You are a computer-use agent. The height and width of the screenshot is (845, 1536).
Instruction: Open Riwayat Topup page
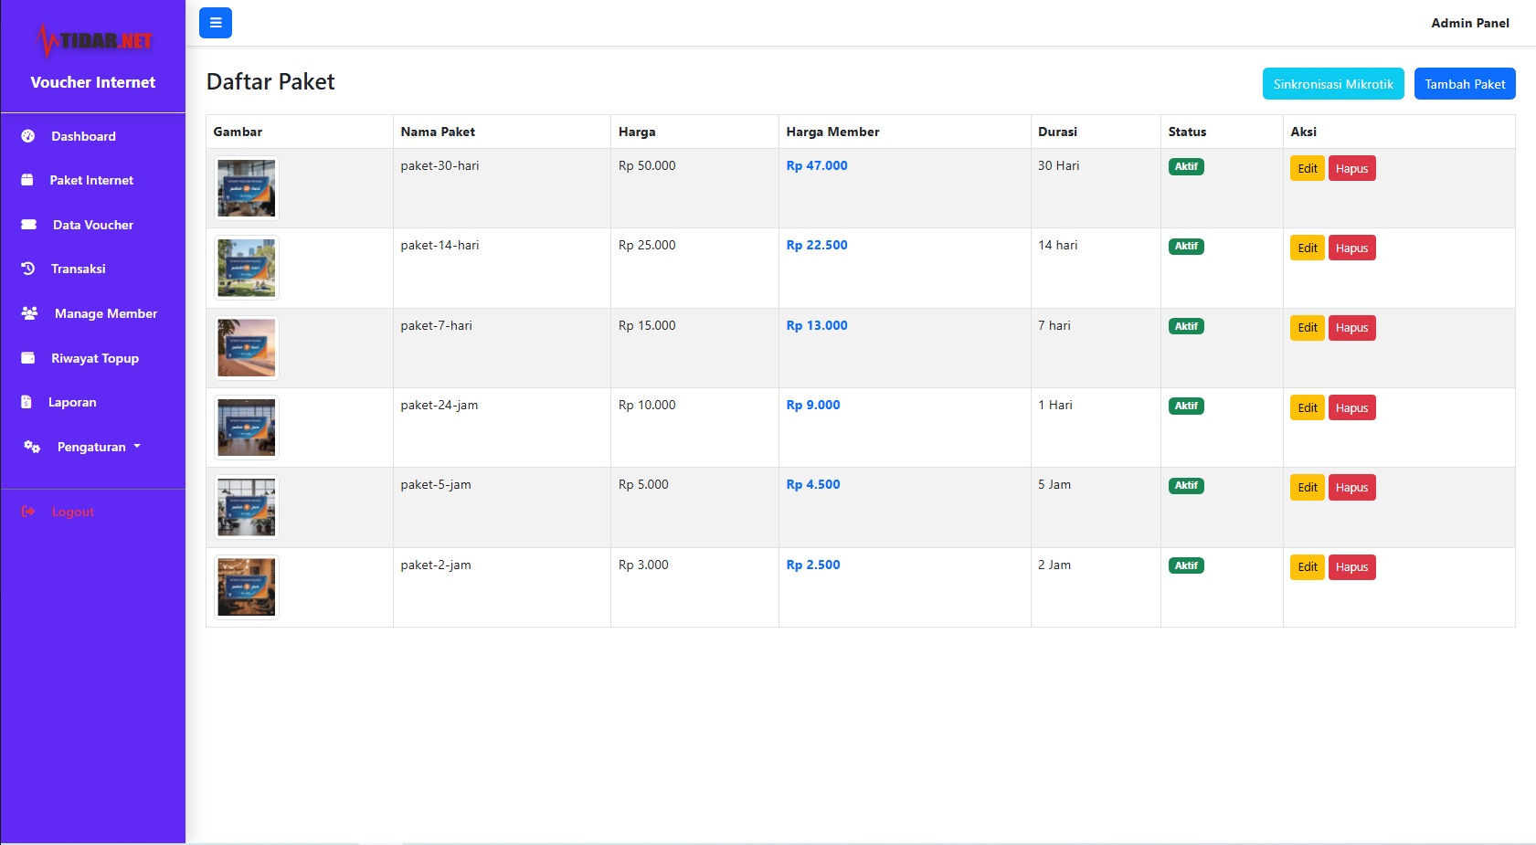point(93,358)
